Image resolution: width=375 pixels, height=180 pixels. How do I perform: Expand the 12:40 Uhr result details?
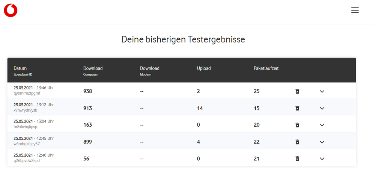click(322, 159)
